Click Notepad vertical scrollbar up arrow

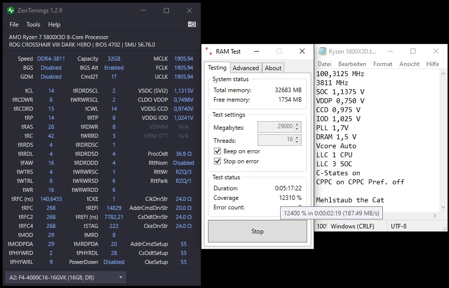coord(443,74)
